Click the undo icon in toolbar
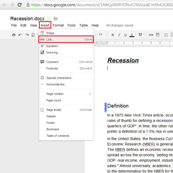173x173 pixels. click(20, 35)
